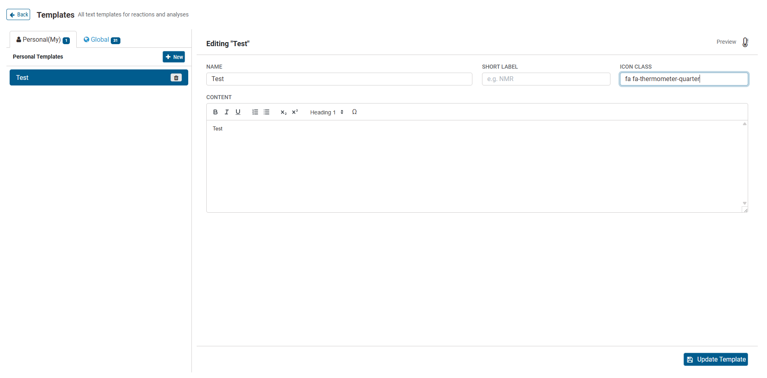
Task: Open the Heading 1 style dropdown
Action: click(323, 112)
